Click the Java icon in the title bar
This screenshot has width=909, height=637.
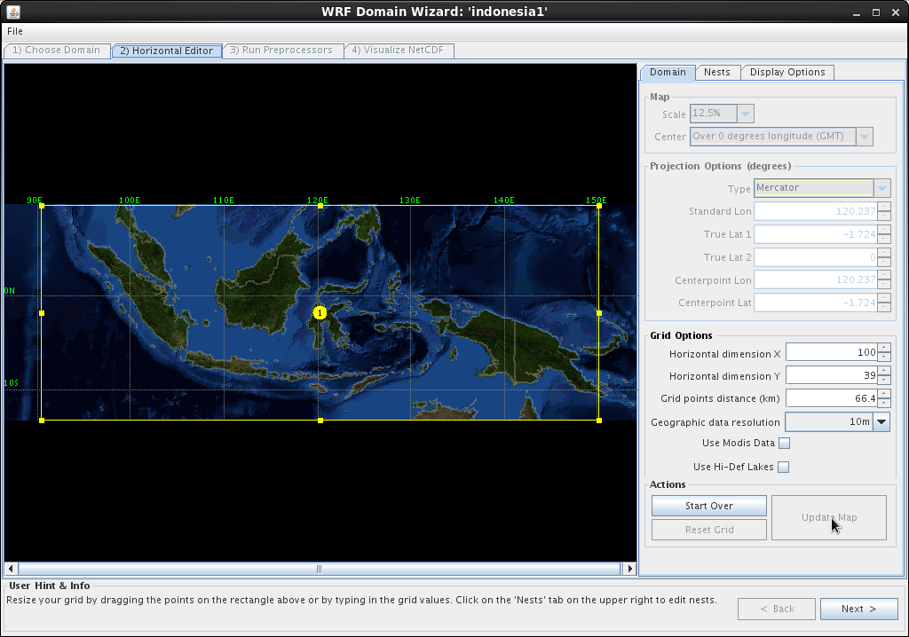(x=12, y=12)
